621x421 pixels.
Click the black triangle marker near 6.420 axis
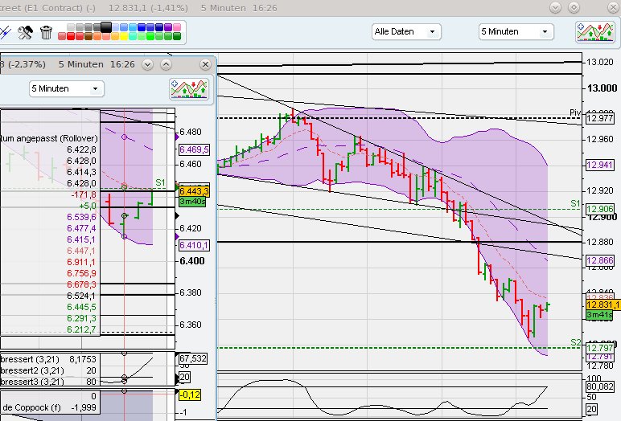(177, 216)
